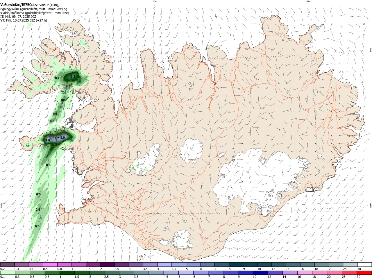
Task: Select the 'IT: Mið. 09. 07. 2025 00Z' line
Action: coord(18,17)
